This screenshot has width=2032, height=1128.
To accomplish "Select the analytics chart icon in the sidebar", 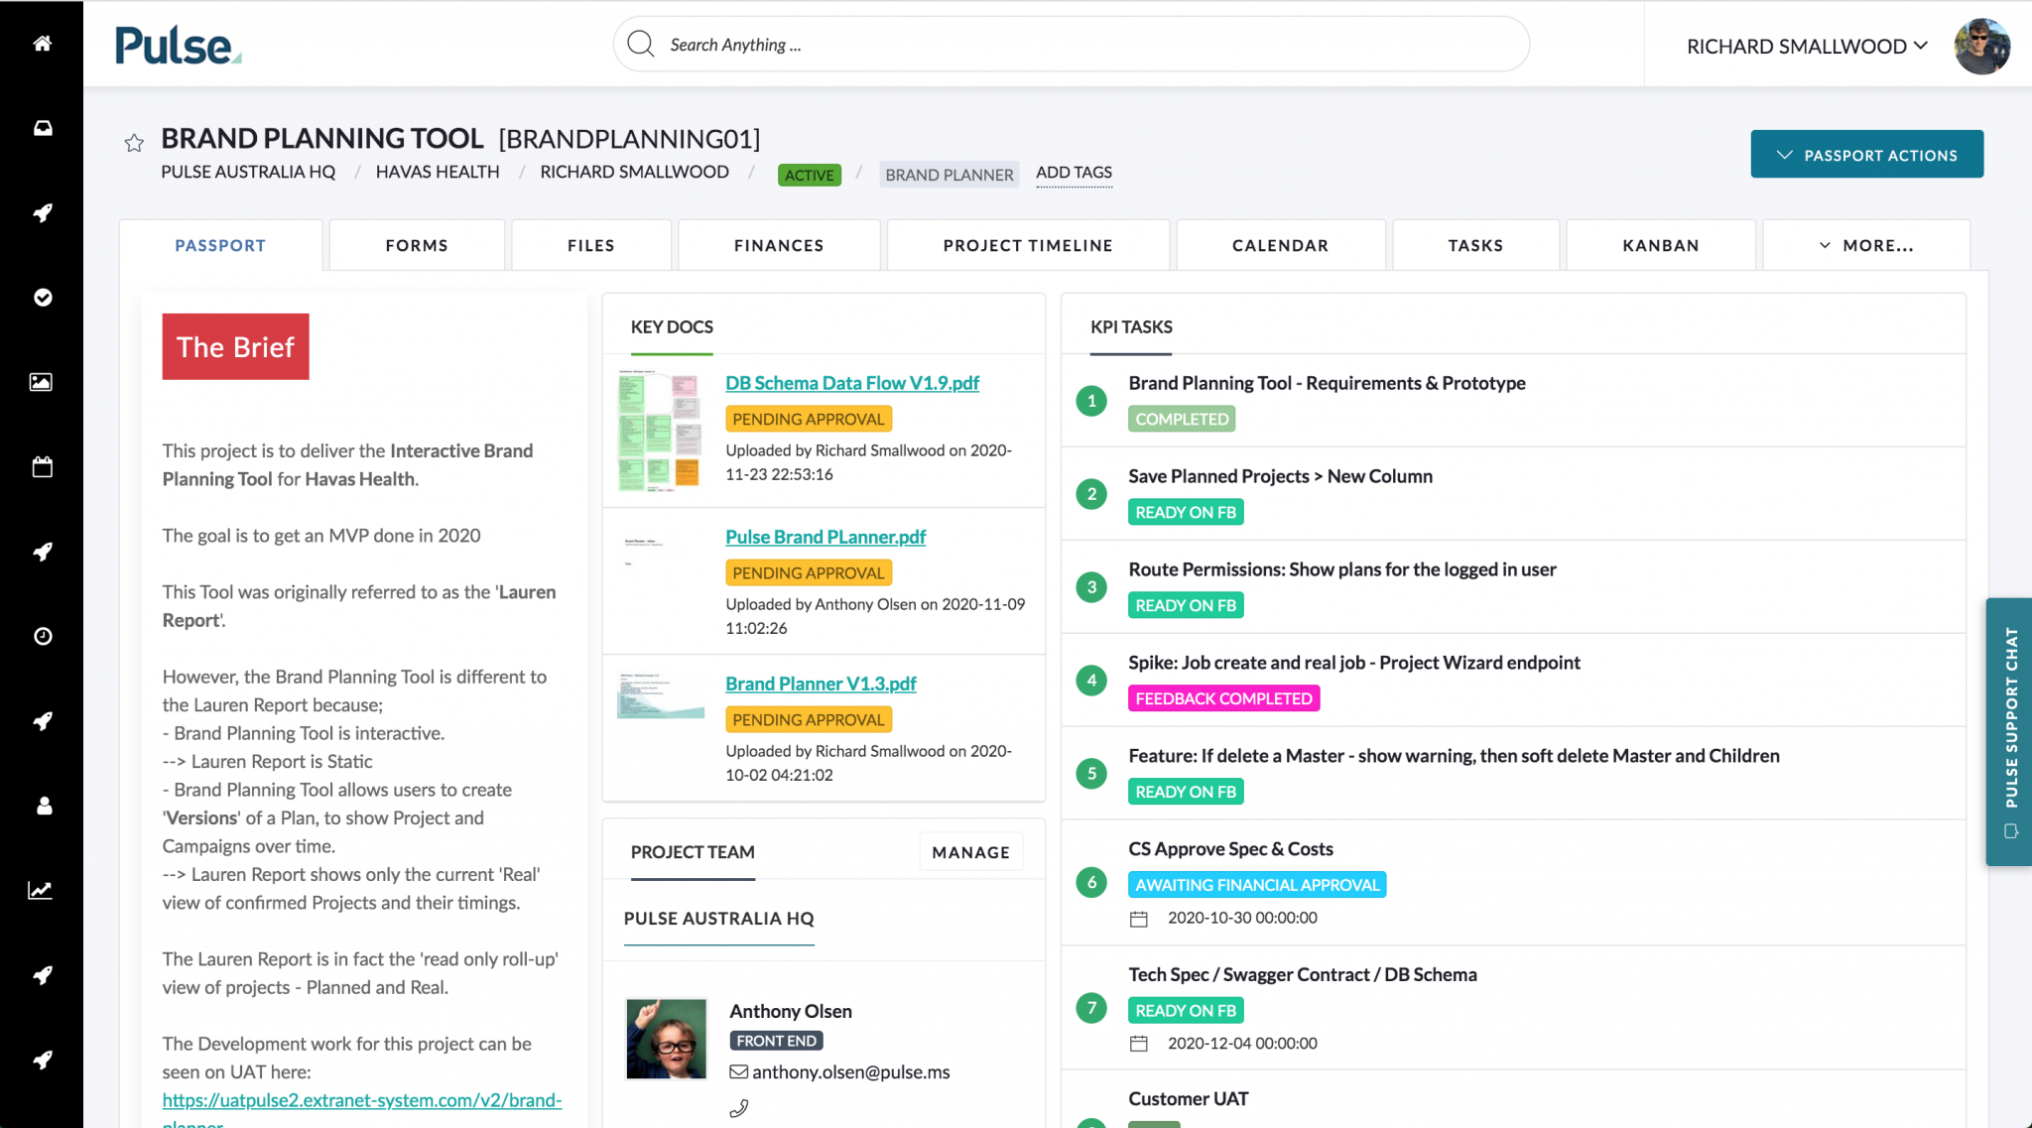I will tap(42, 891).
